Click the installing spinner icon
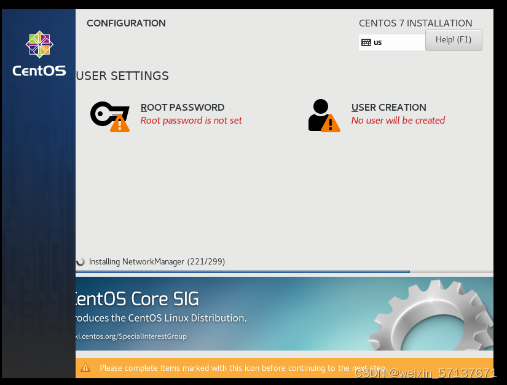 point(80,261)
